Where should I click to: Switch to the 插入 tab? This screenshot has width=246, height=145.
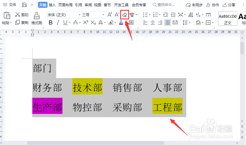pyautogui.click(x=52, y=5)
